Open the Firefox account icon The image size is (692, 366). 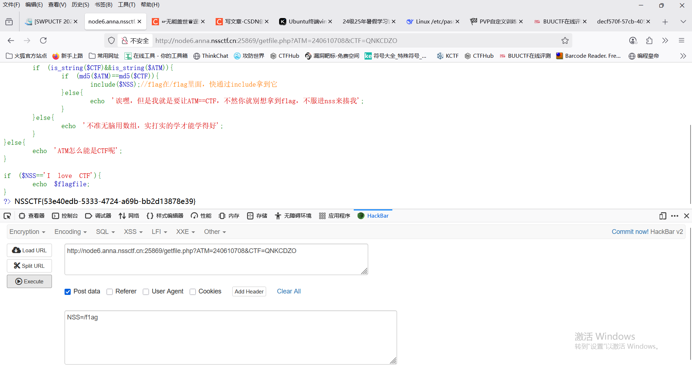633,40
